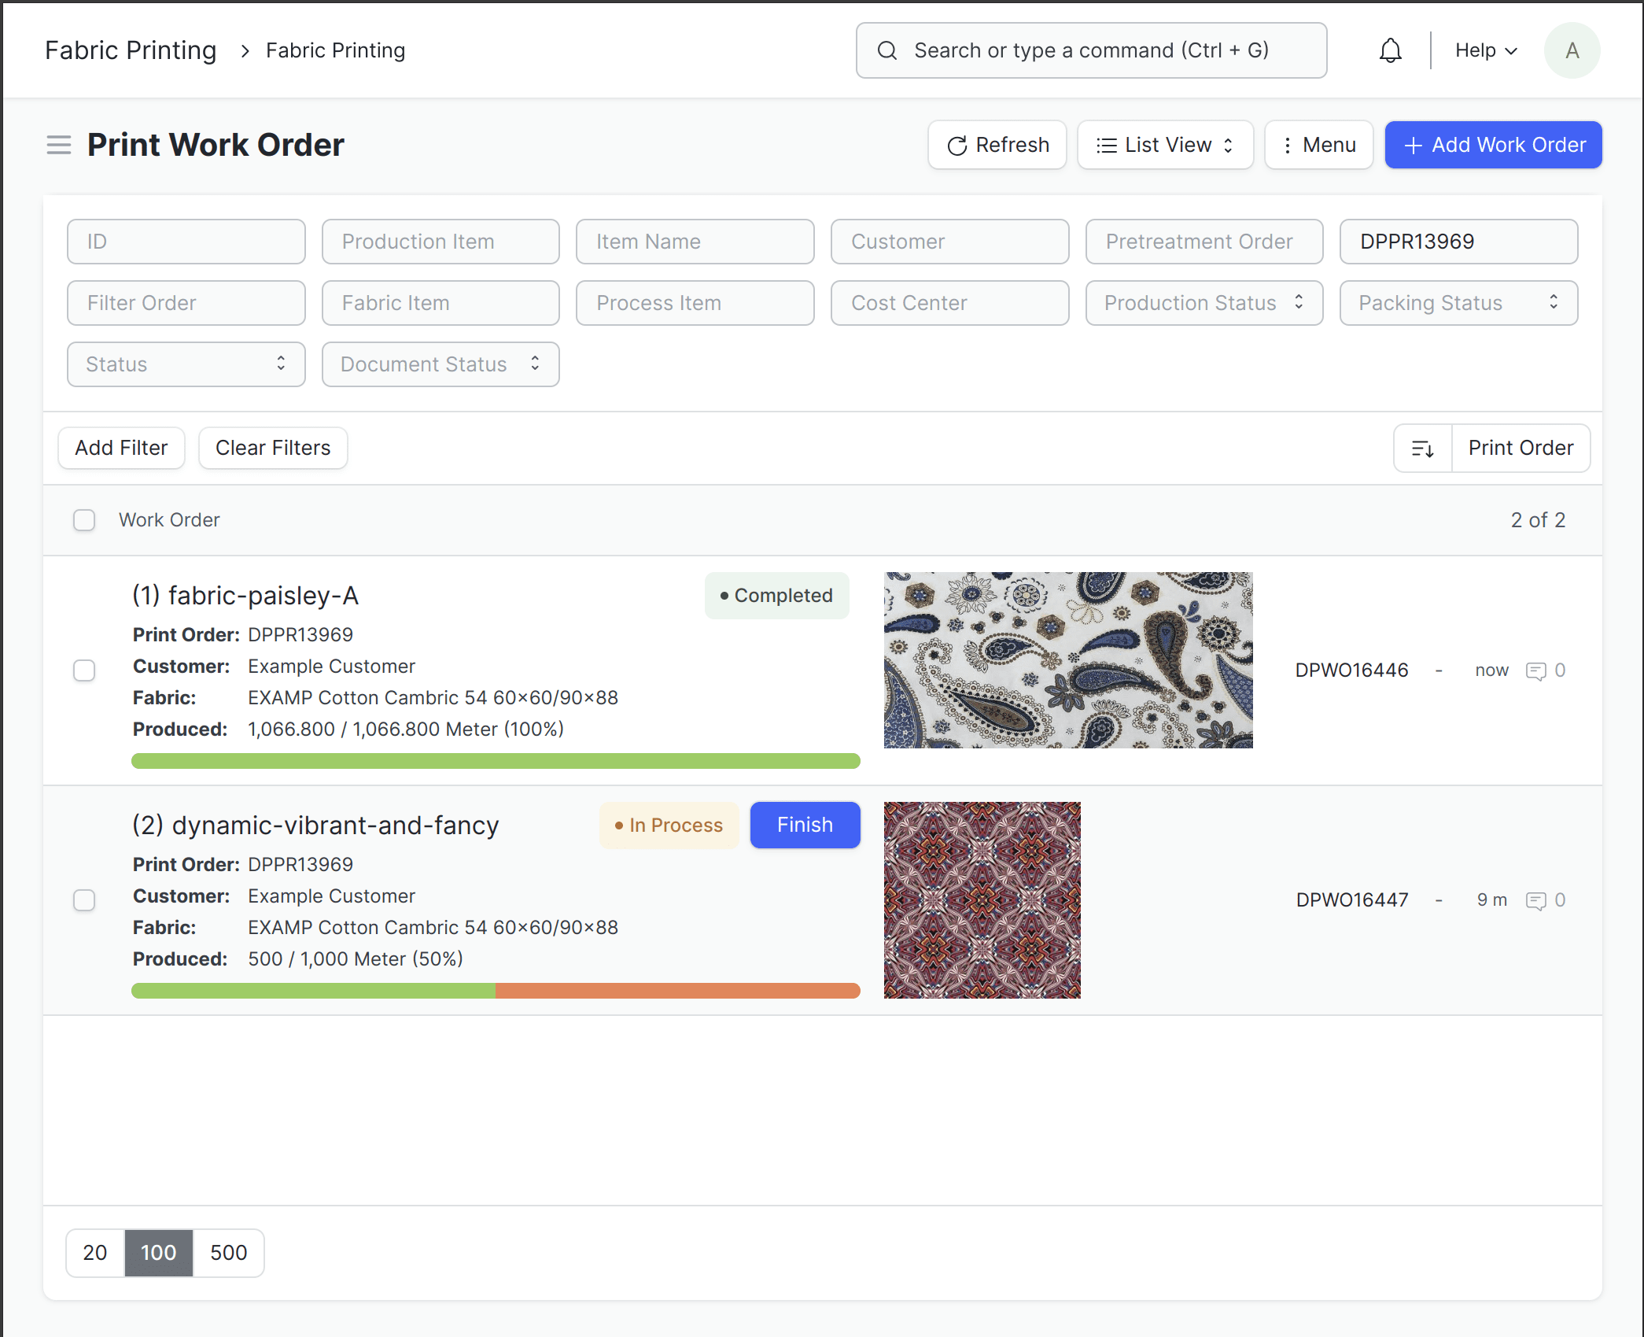This screenshot has height=1337, width=1644.
Task: Expand the Production Status dropdown filter
Action: tap(1205, 303)
